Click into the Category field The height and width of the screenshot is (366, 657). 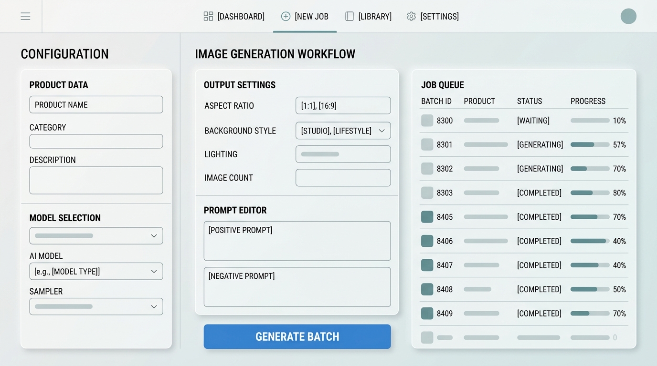coord(96,141)
